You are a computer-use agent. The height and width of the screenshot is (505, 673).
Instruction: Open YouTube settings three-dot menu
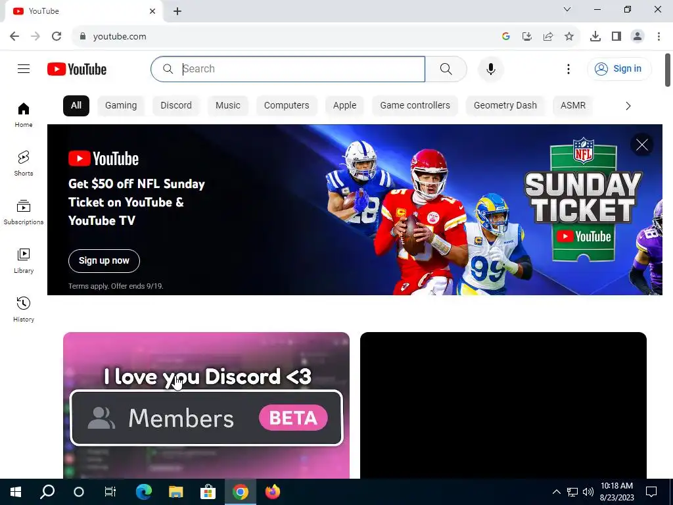click(569, 68)
